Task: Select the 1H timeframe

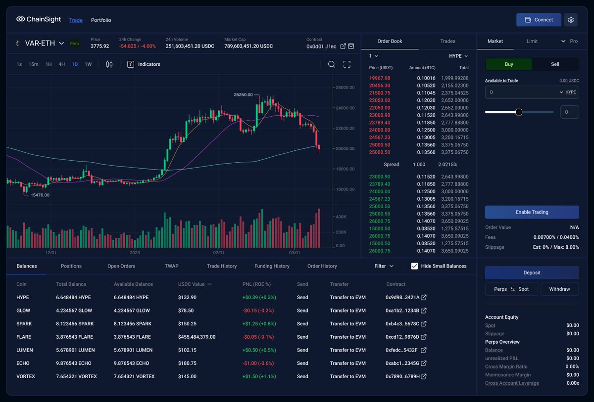Action: tap(49, 64)
